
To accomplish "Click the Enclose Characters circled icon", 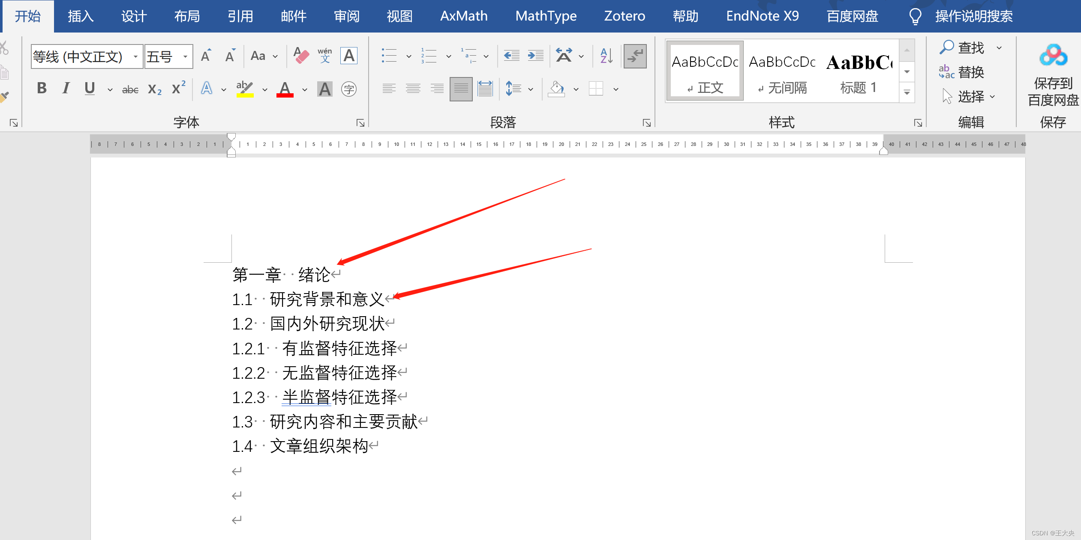I will [349, 89].
